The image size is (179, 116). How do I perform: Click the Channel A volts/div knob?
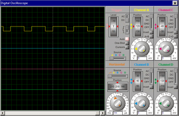142,49
